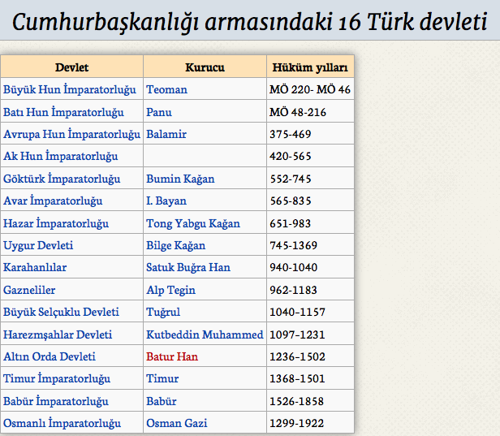Select the 420-565 years cell
The width and height of the screenshot is (500, 436).
click(310, 156)
